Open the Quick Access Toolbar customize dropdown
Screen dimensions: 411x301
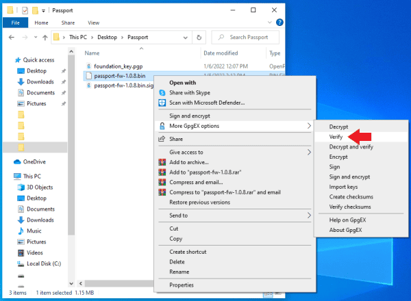click(x=44, y=11)
